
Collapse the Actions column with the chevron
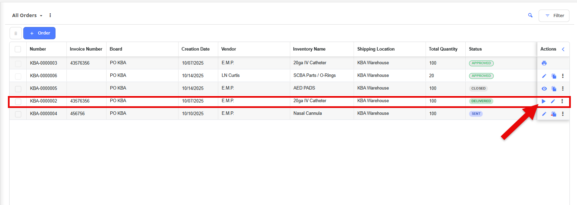pyautogui.click(x=563, y=49)
